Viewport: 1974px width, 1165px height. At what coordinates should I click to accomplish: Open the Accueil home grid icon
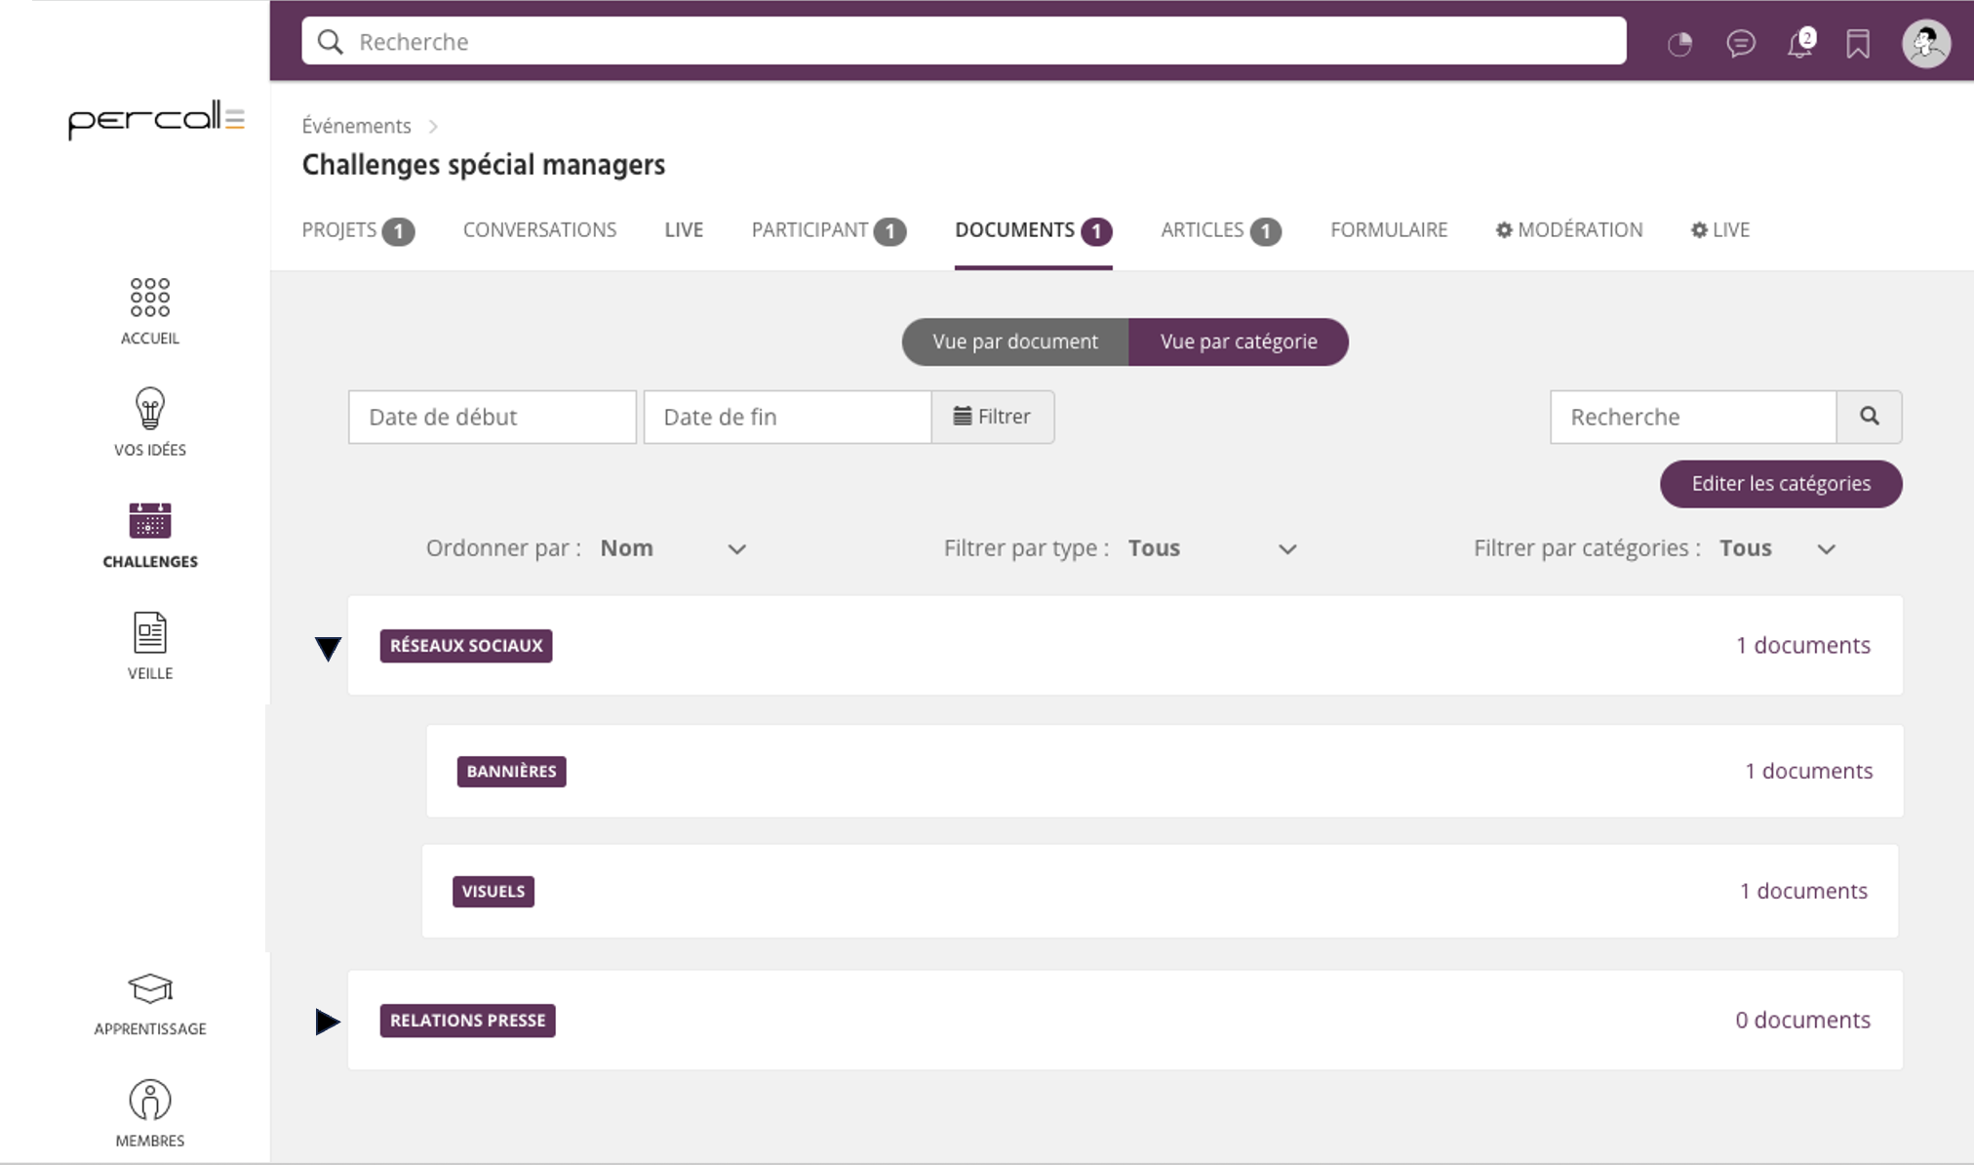pos(149,298)
